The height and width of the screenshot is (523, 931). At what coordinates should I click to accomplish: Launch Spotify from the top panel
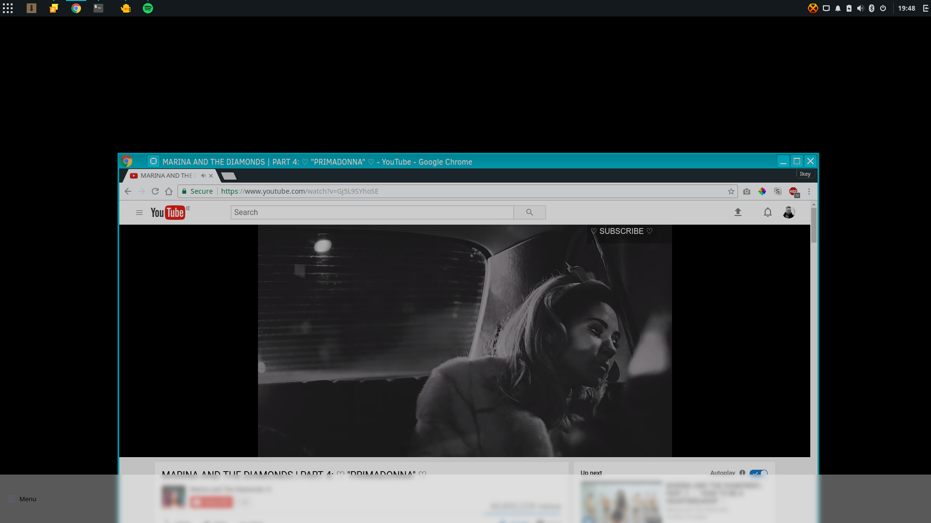pyautogui.click(x=148, y=8)
